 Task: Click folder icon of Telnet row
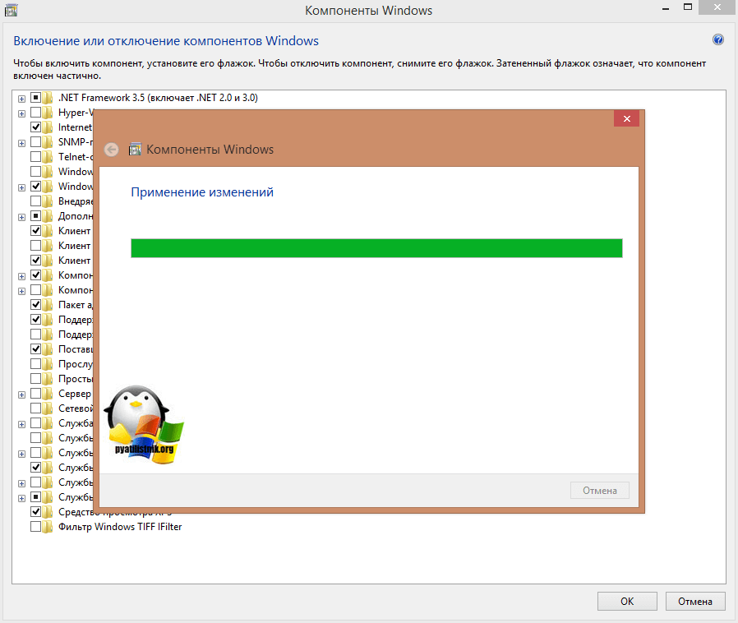point(47,157)
